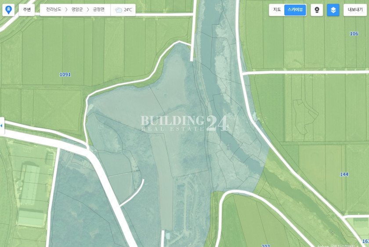Open the 주변 nearby places button
The height and width of the screenshot is (247, 369).
point(27,10)
